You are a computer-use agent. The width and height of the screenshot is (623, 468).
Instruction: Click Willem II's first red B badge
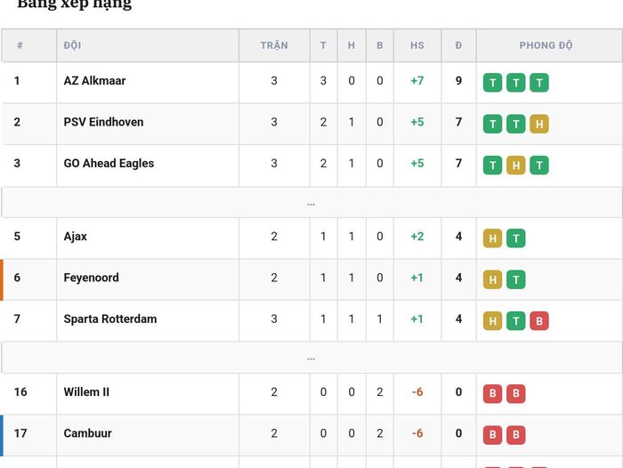click(x=492, y=394)
